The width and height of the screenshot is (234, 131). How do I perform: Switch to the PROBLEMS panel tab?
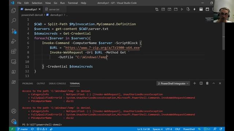point(28,83)
